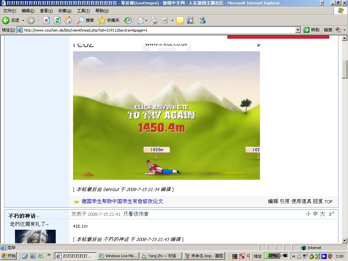Open the 查看(V) menu
Image resolution: width=348 pixels, height=261 pixels.
tap(46, 11)
